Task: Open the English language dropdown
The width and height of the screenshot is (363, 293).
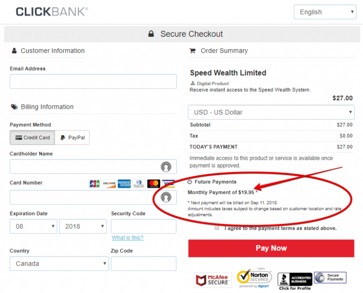Action: (325, 12)
